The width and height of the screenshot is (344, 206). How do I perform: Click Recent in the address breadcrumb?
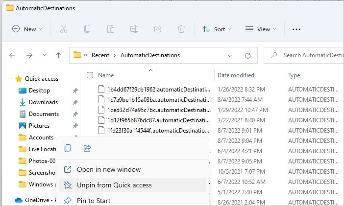[x=99, y=55]
